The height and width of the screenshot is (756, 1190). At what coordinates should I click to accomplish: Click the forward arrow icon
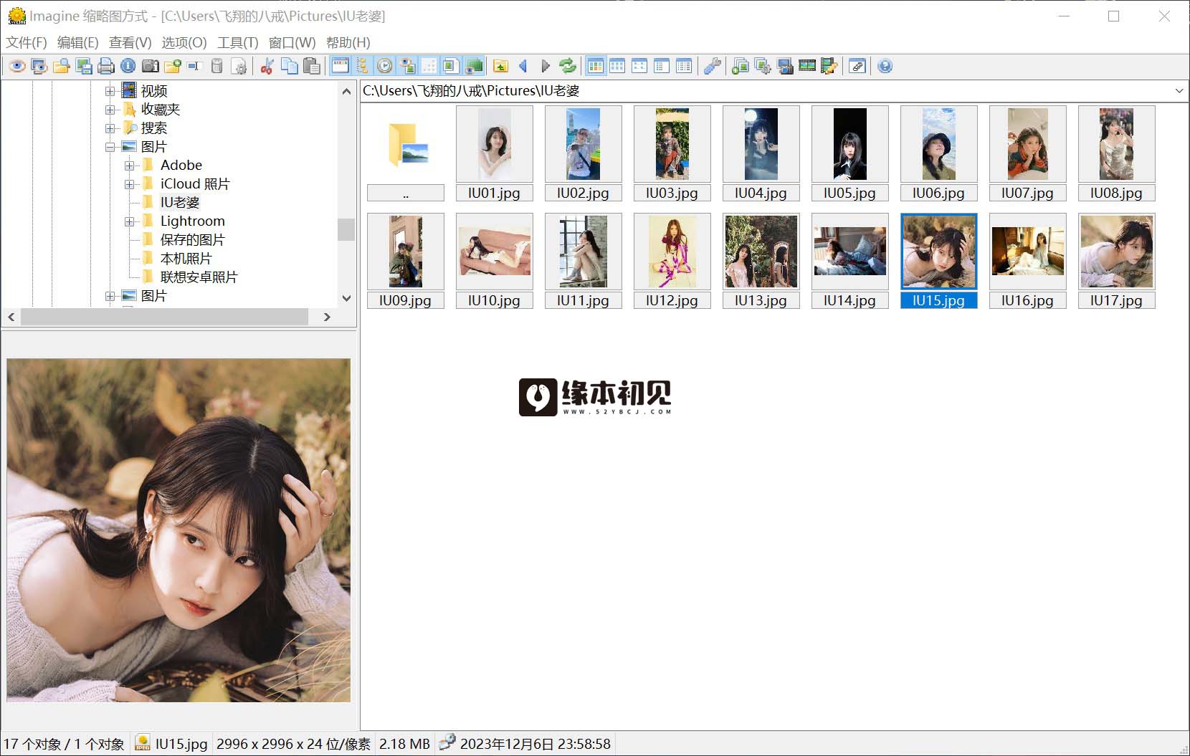(x=545, y=67)
